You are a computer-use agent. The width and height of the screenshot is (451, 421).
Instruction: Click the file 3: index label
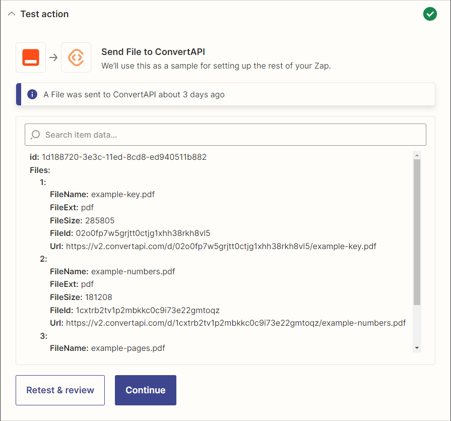click(x=44, y=336)
